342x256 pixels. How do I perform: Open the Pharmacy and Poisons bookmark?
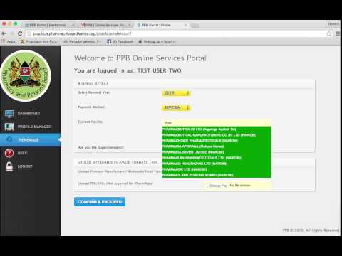[38, 41]
